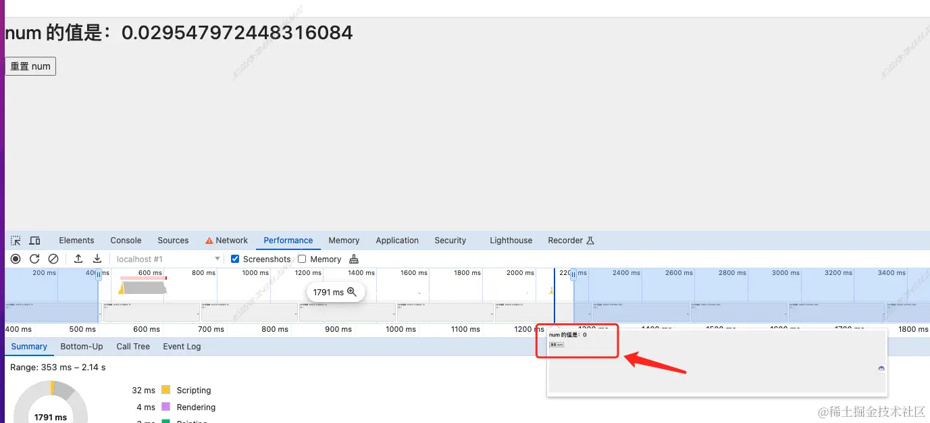Click the collect garbage broom icon
The width and height of the screenshot is (930, 423).
pyautogui.click(x=354, y=259)
